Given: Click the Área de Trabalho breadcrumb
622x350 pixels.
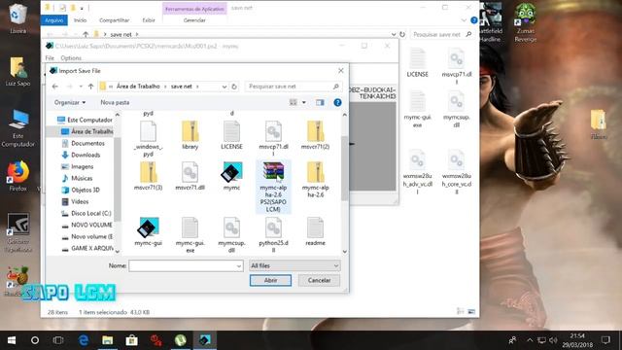Looking at the screenshot, I should pyautogui.click(x=138, y=87).
